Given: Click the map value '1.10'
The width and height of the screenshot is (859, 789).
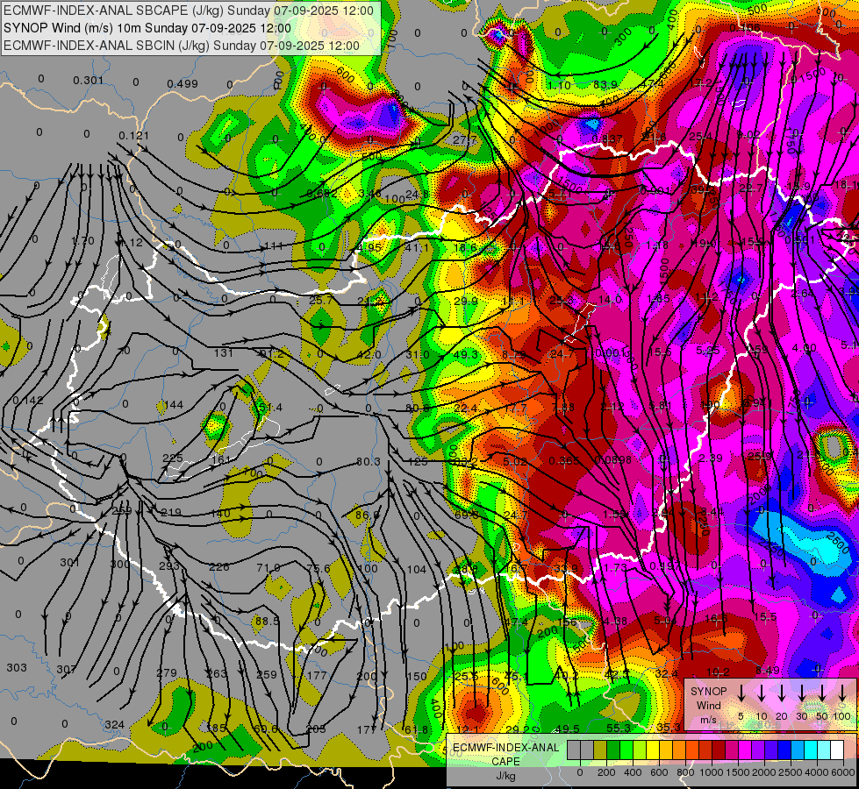Looking at the screenshot, I should (559, 85).
